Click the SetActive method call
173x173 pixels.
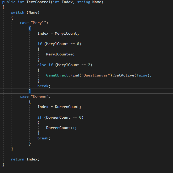pyautogui.click(x=124, y=75)
